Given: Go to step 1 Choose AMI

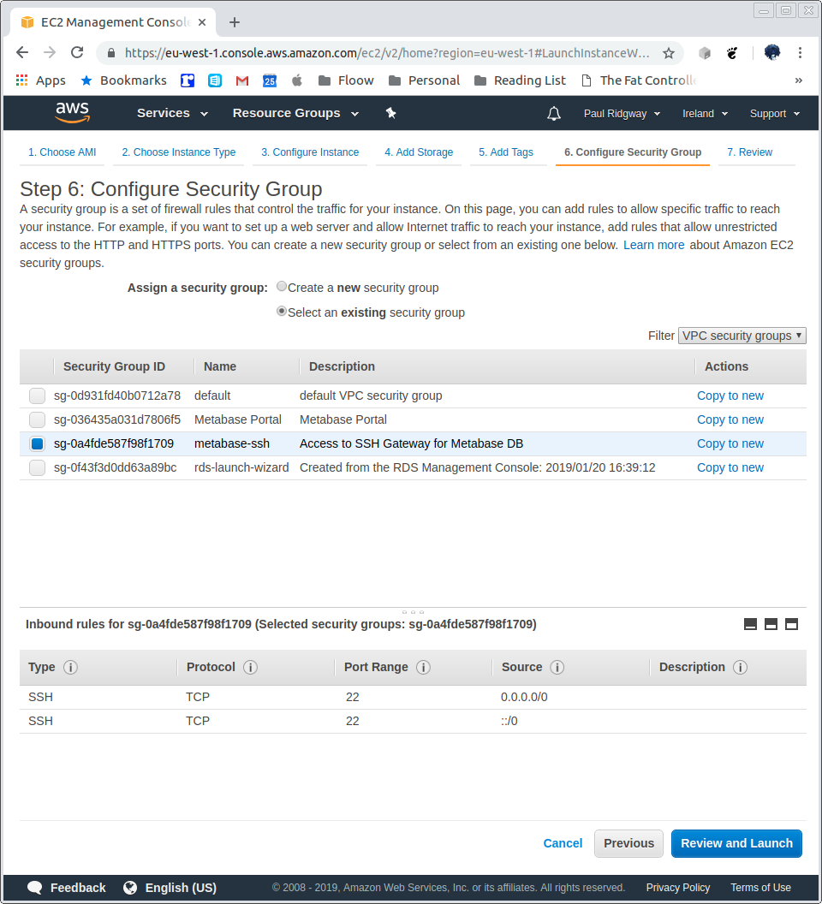Looking at the screenshot, I should click(63, 152).
